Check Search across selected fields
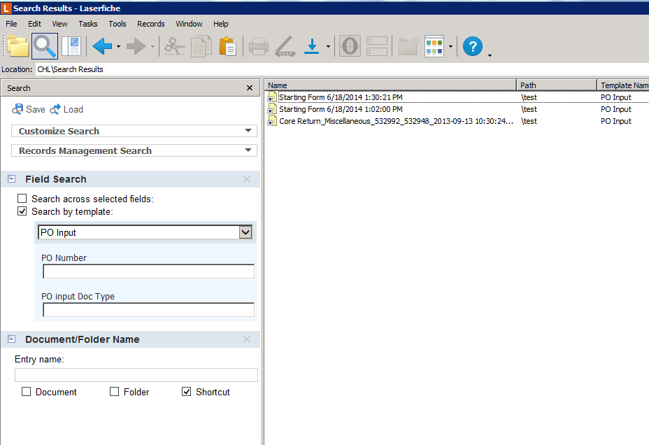Viewport: 649px width, 445px height. (x=22, y=199)
